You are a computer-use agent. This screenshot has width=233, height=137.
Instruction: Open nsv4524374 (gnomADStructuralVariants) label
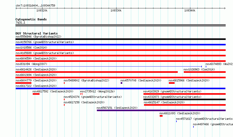93,97
